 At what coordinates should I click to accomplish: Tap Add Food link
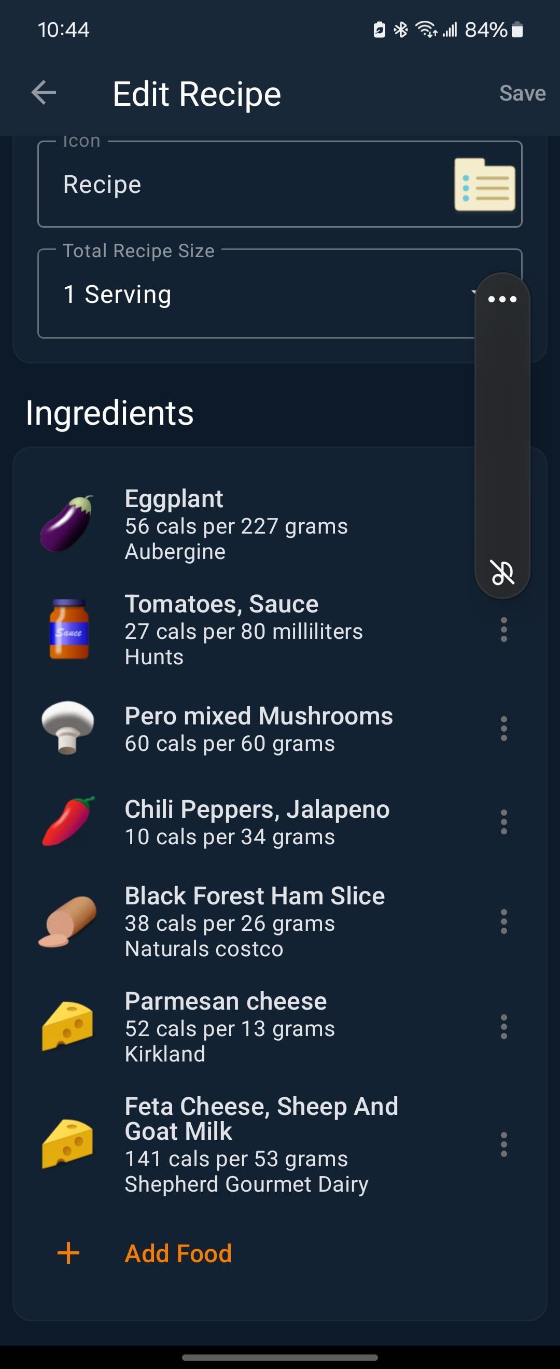[178, 1253]
